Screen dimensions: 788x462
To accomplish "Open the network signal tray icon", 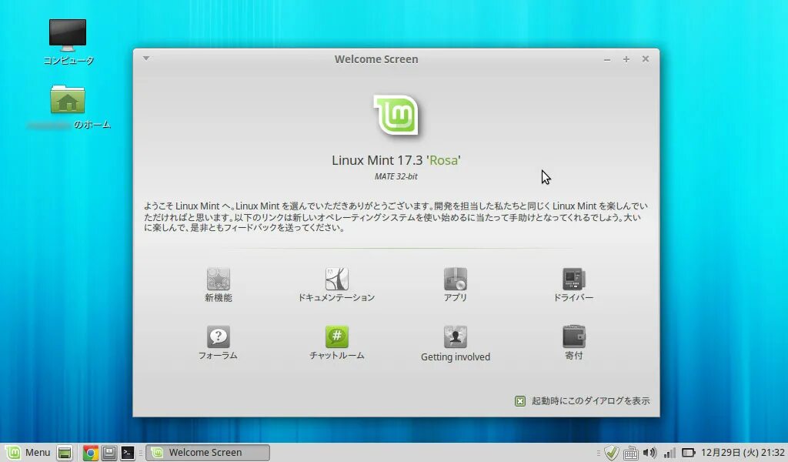I will [669, 453].
